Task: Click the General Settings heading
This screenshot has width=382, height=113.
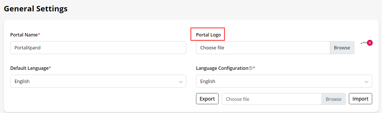Action: 36,9
